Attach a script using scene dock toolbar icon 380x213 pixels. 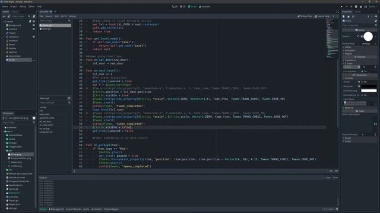[34, 17]
